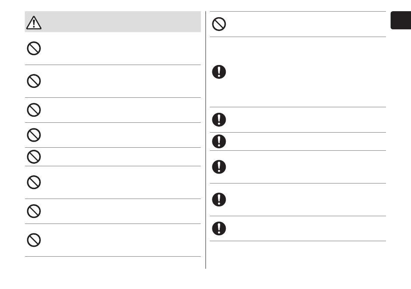Click the gray warning header banner
The image size is (411, 289).
click(x=113, y=22)
